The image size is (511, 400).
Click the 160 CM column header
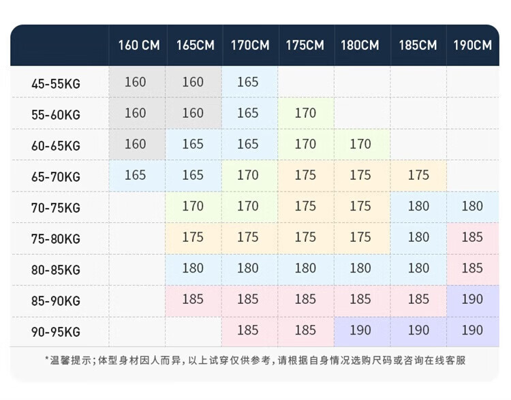click(x=139, y=45)
